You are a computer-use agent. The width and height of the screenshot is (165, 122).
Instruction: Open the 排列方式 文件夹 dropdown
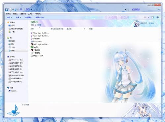(x=152, y=23)
